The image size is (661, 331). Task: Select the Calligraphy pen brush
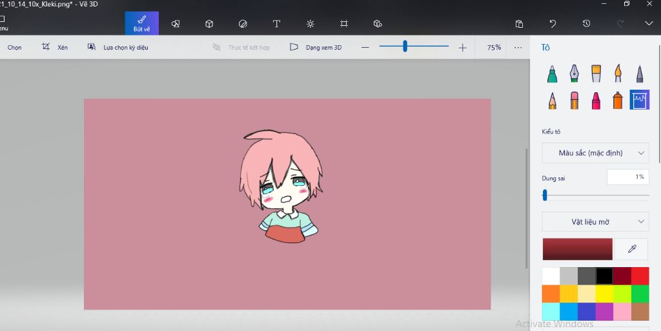[574, 74]
